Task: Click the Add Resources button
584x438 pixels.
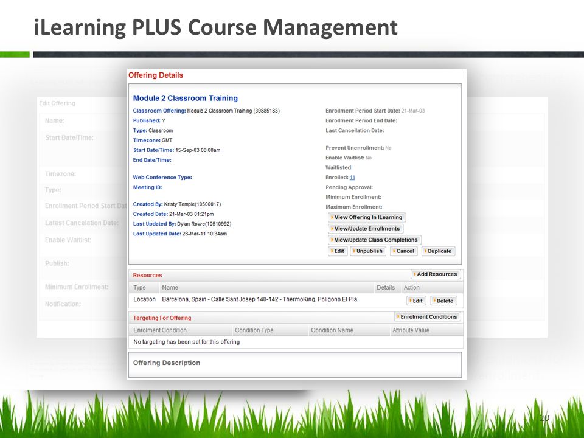Action: point(436,274)
